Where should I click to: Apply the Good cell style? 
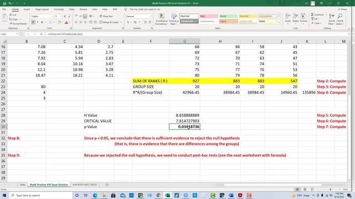[228, 16]
